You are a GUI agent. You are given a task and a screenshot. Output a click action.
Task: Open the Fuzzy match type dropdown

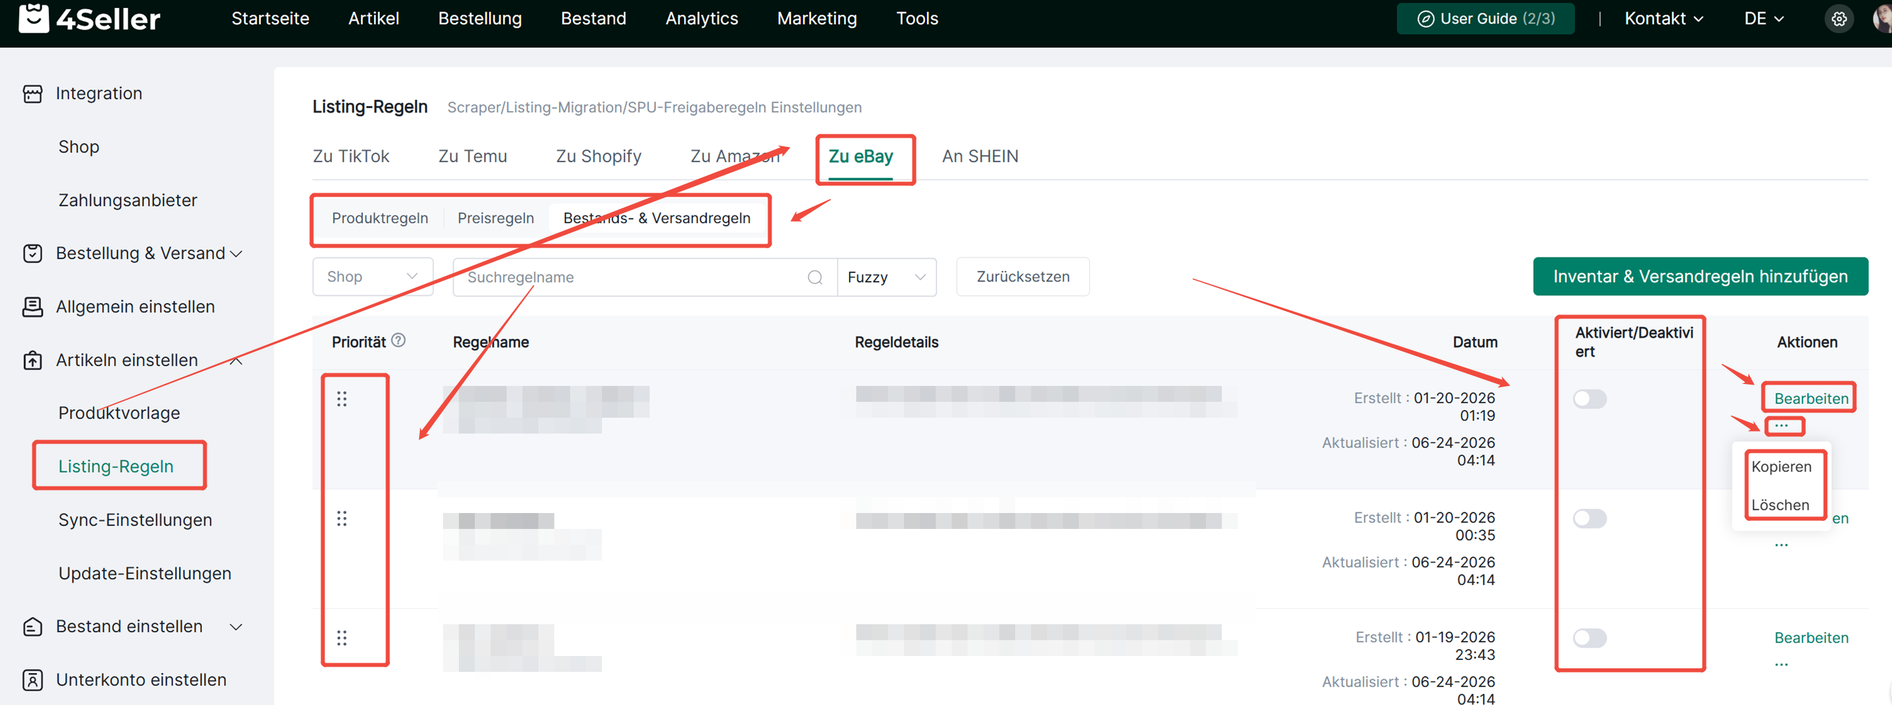[x=887, y=277]
